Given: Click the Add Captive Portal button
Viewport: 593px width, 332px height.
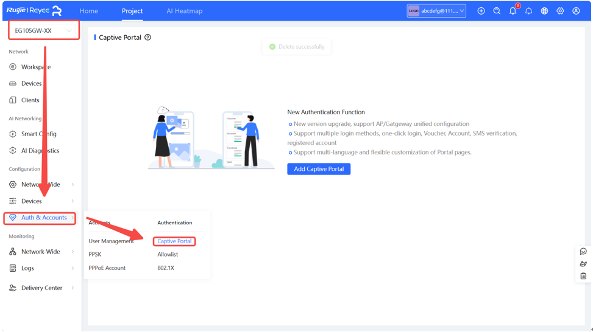Looking at the screenshot, I should tap(319, 169).
